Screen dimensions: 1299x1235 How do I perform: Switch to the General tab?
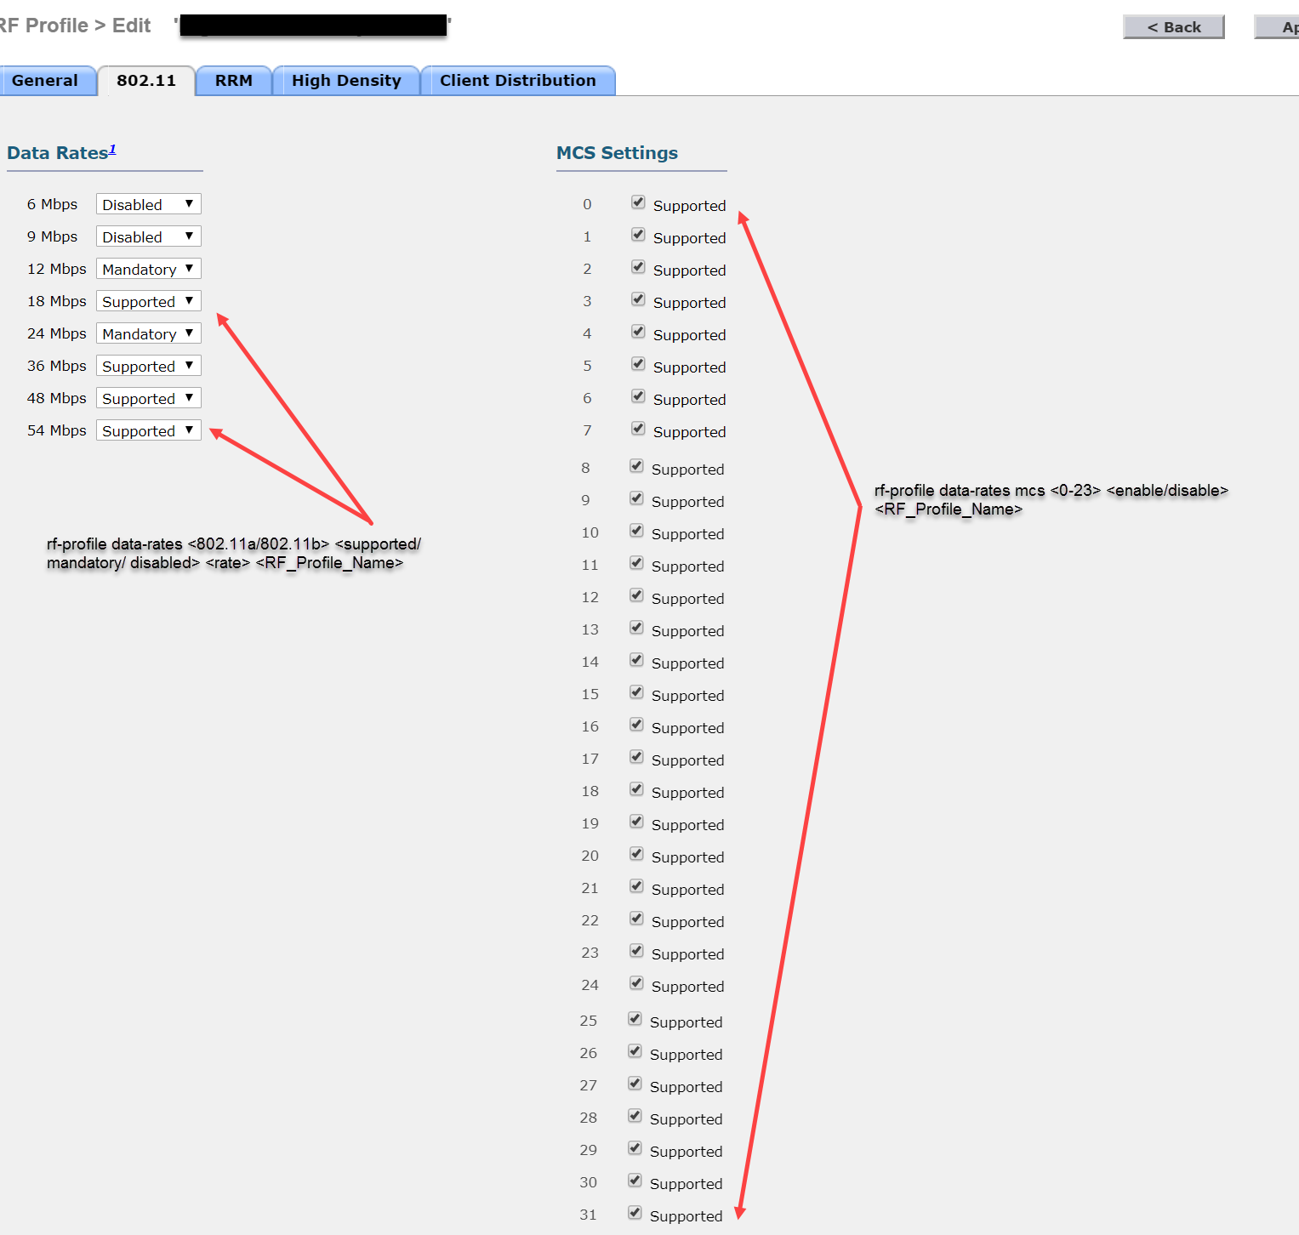pyautogui.click(x=45, y=81)
